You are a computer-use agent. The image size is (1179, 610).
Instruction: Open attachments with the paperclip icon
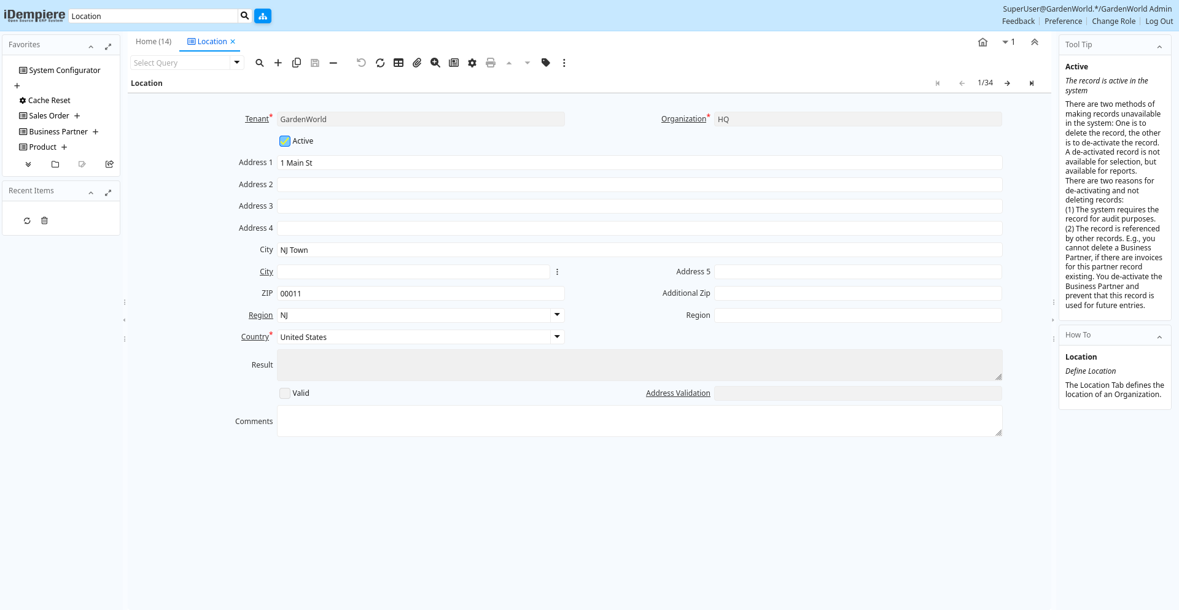[x=417, y=63]
